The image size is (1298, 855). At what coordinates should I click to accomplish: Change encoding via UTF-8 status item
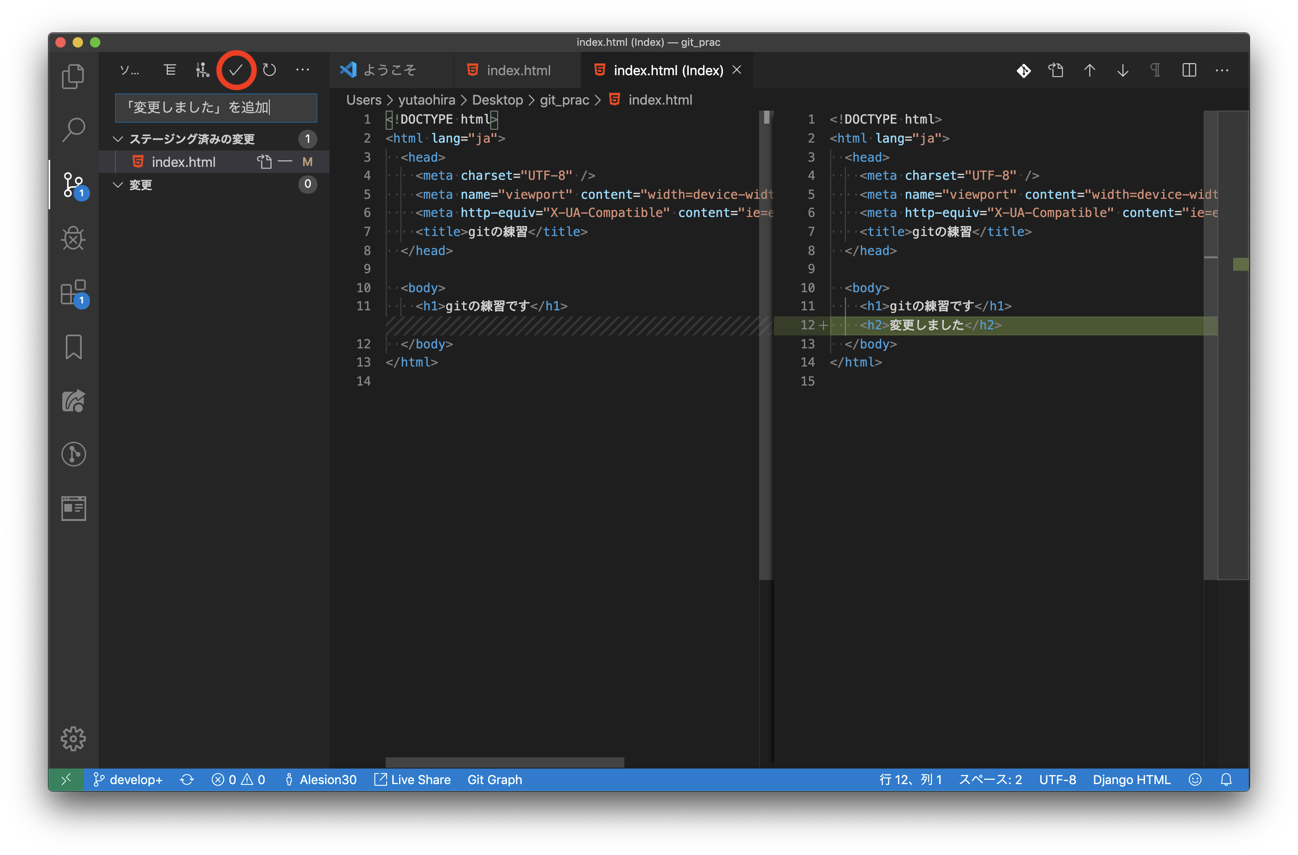tap(1057, 780)
